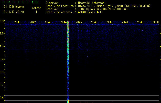Click the 2049 time axis label
This screenshot has width=161, height=103.
[x=140, y=22]
